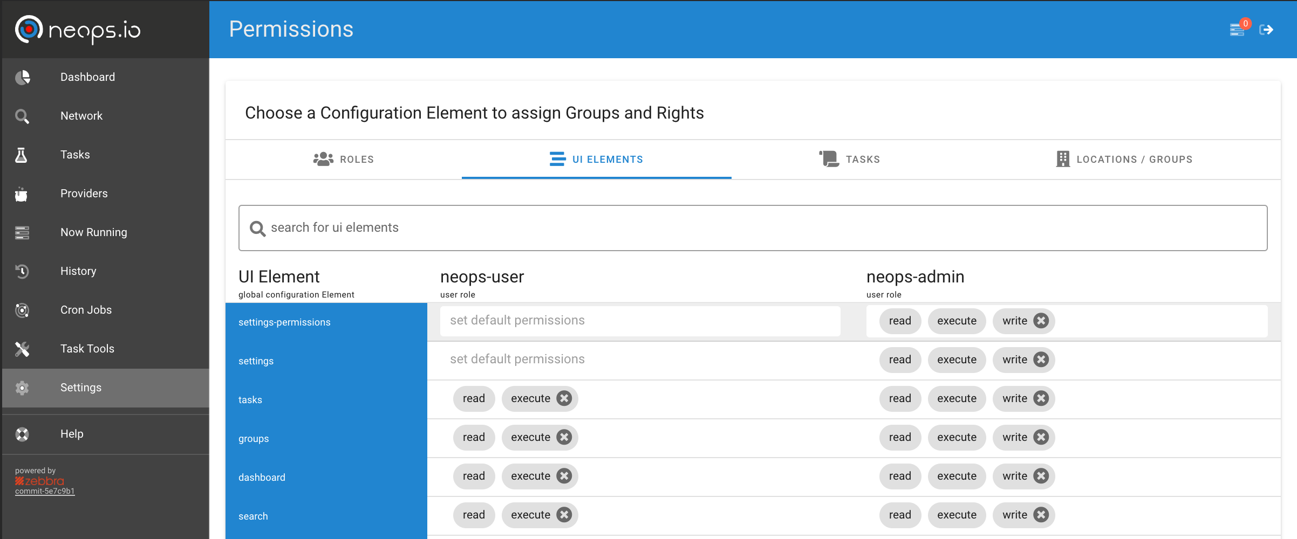Open the Locations / Groups tab
1297x539 pixels.
click(x=1124, y=160)
